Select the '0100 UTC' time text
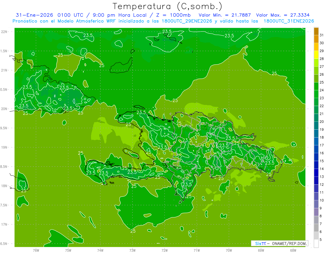Viewport: 329px width, 254px height. tap(70, 15)
